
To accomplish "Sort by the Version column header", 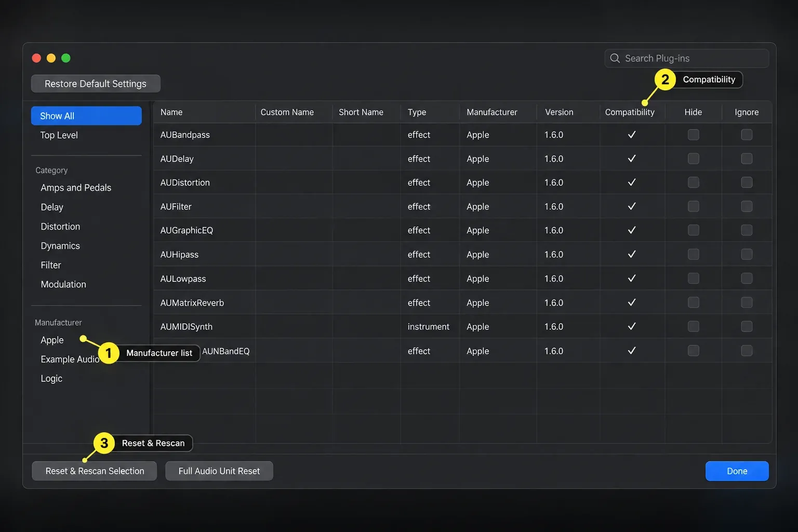I will (559, 112).
